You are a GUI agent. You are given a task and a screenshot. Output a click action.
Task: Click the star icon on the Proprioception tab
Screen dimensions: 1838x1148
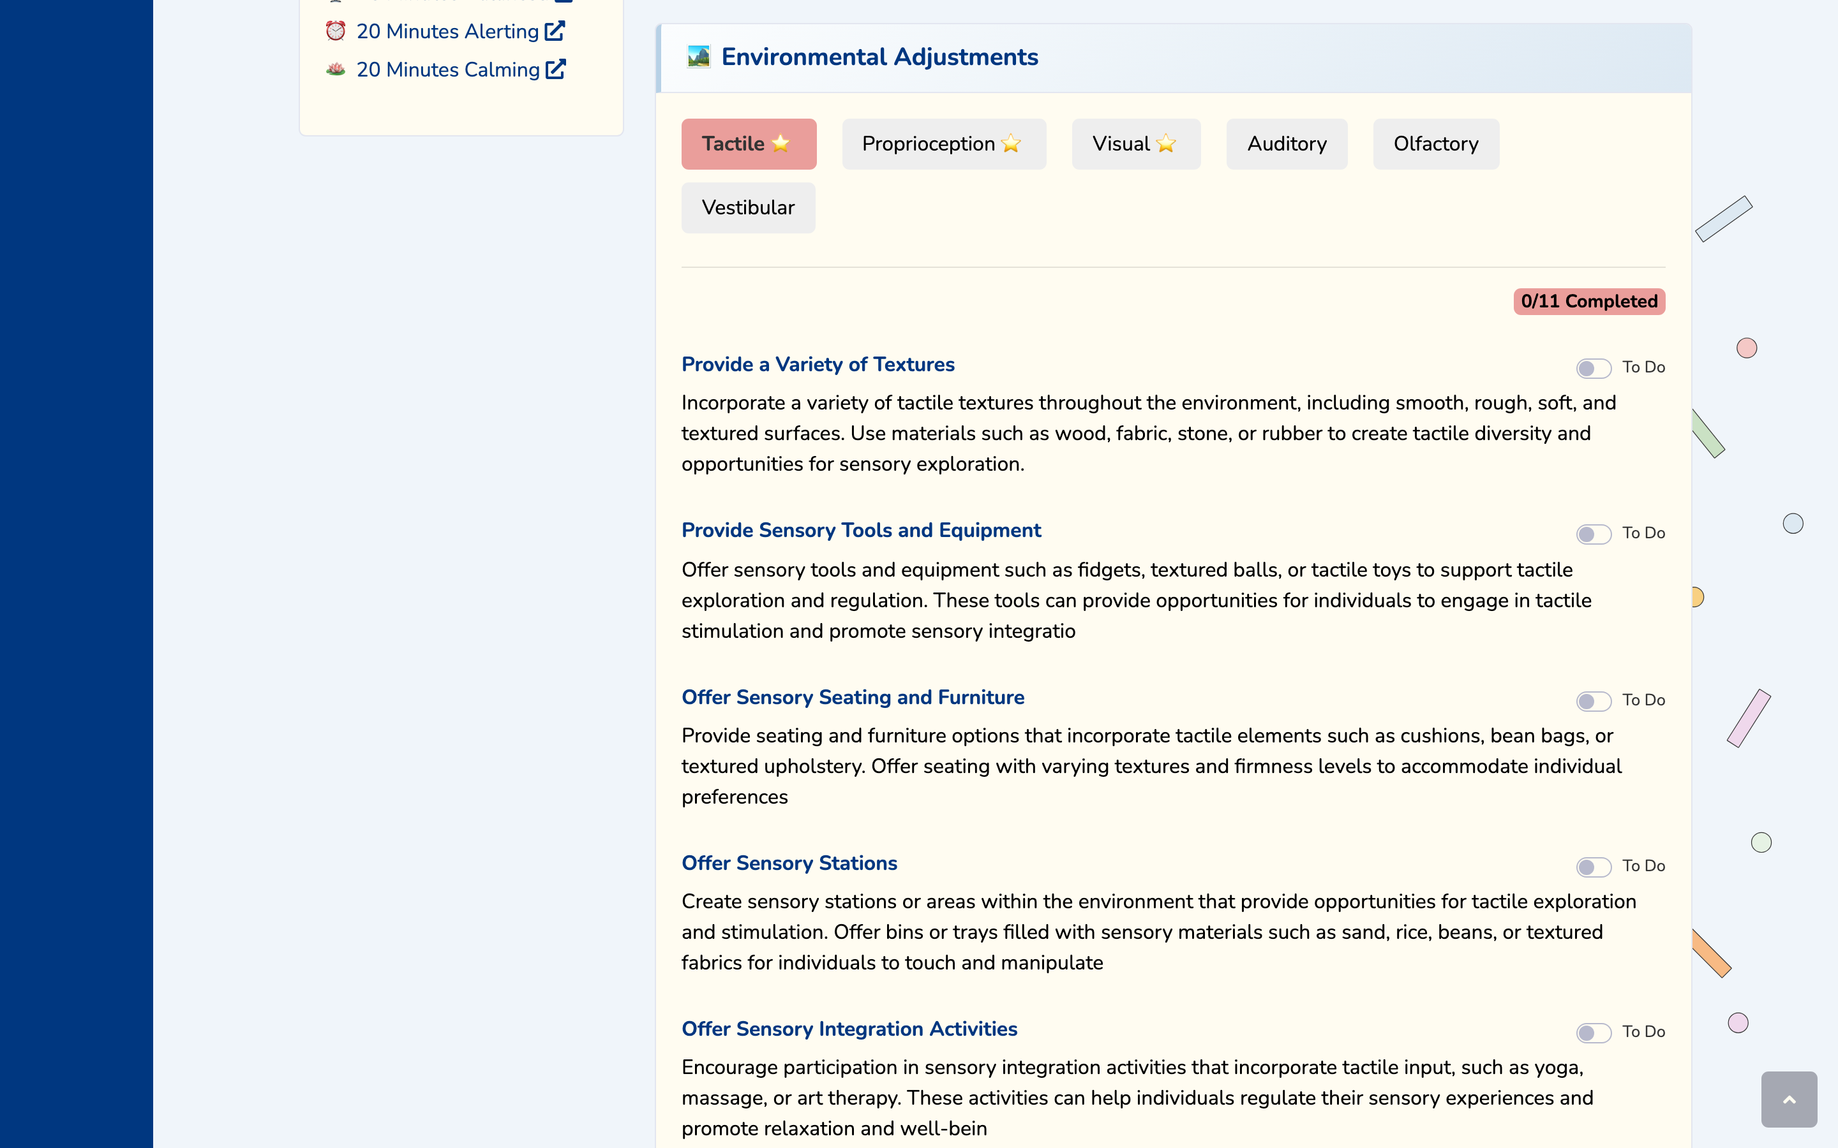pos(1011,143)
